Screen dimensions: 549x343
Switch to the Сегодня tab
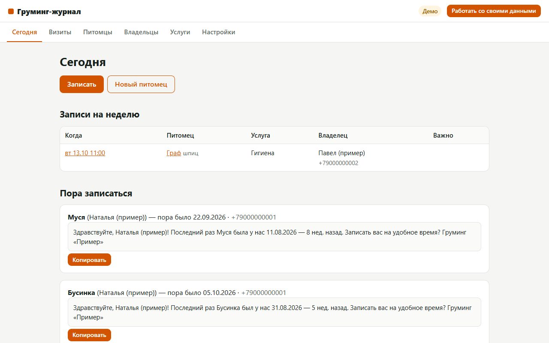tap(24, 32)
